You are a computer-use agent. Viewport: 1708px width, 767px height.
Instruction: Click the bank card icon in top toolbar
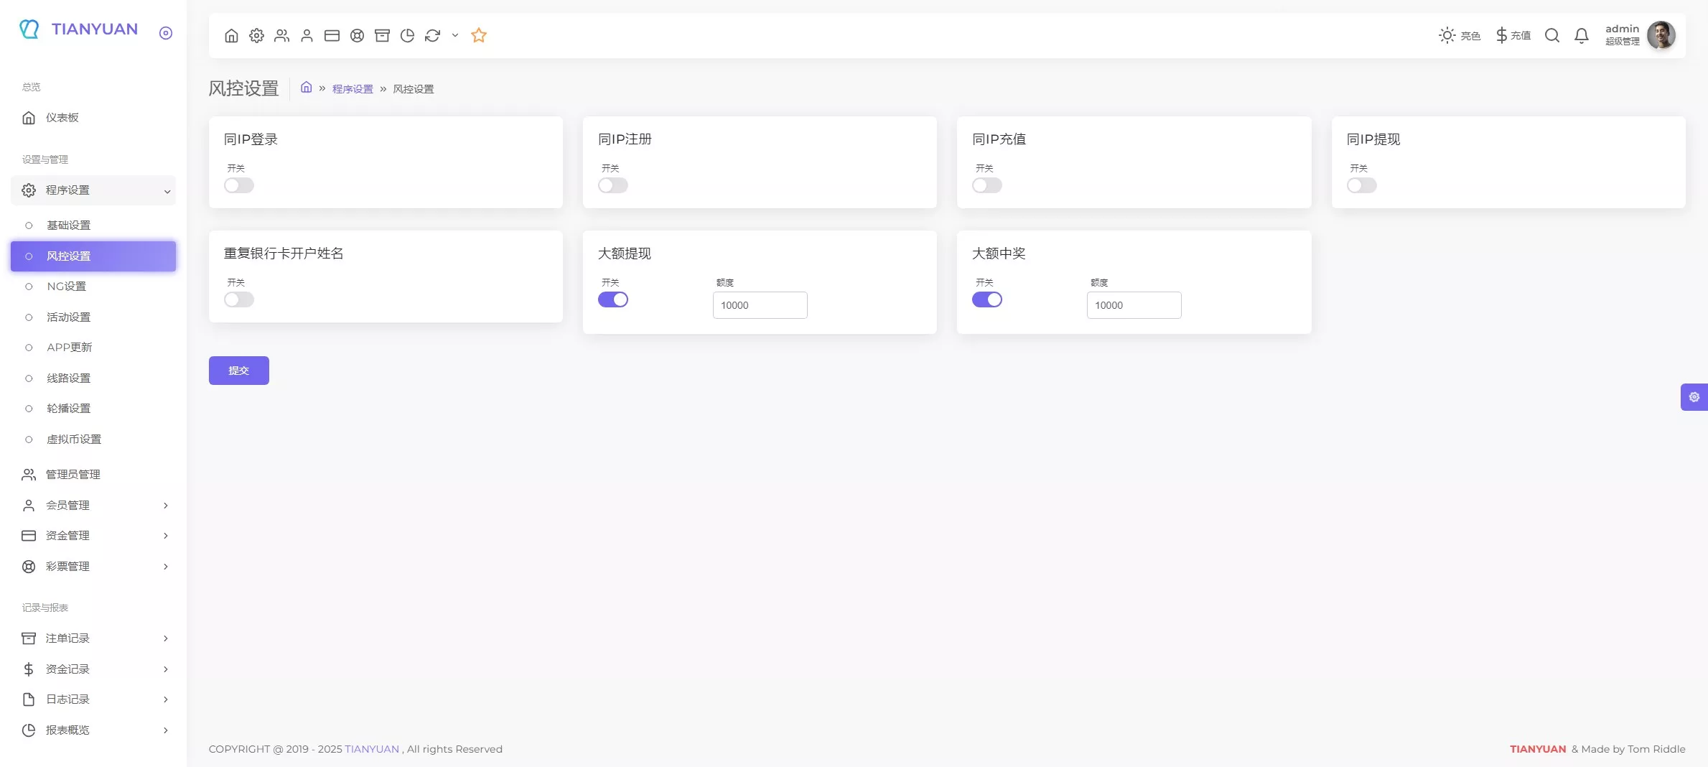tap(332, 35)
